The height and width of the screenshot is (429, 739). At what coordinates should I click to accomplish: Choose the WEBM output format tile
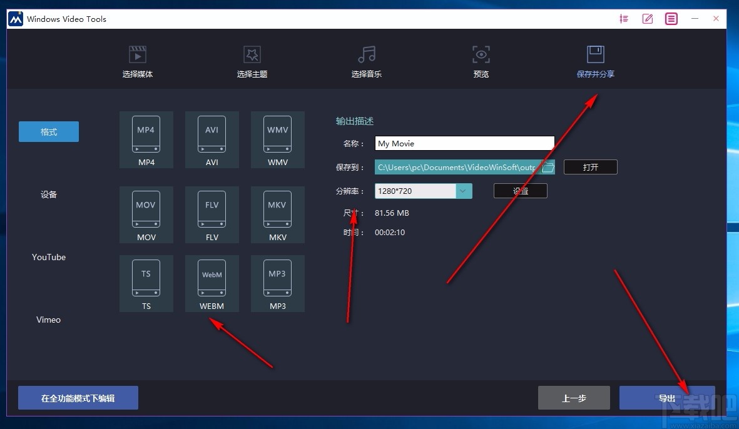(212, 283)
